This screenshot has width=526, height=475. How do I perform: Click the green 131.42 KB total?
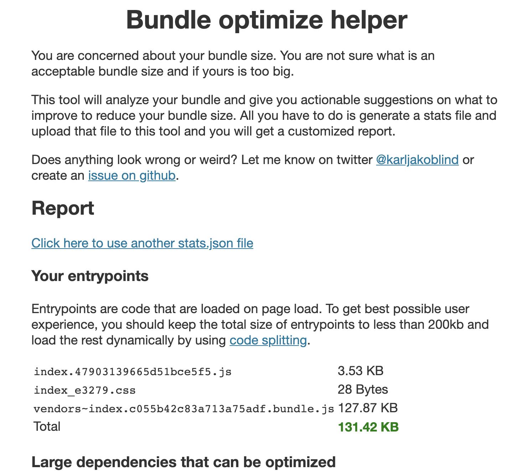click(368, 427)
